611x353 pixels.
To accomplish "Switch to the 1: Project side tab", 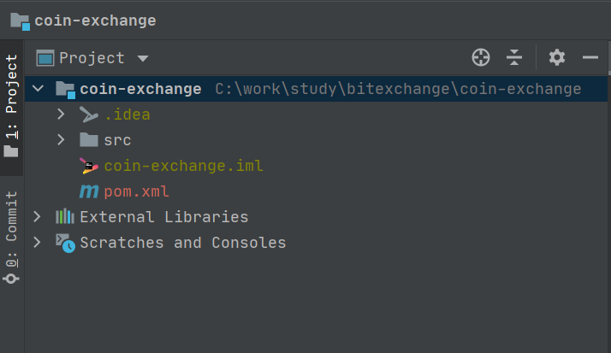I will pyautogui.click(x=11, y=104).
